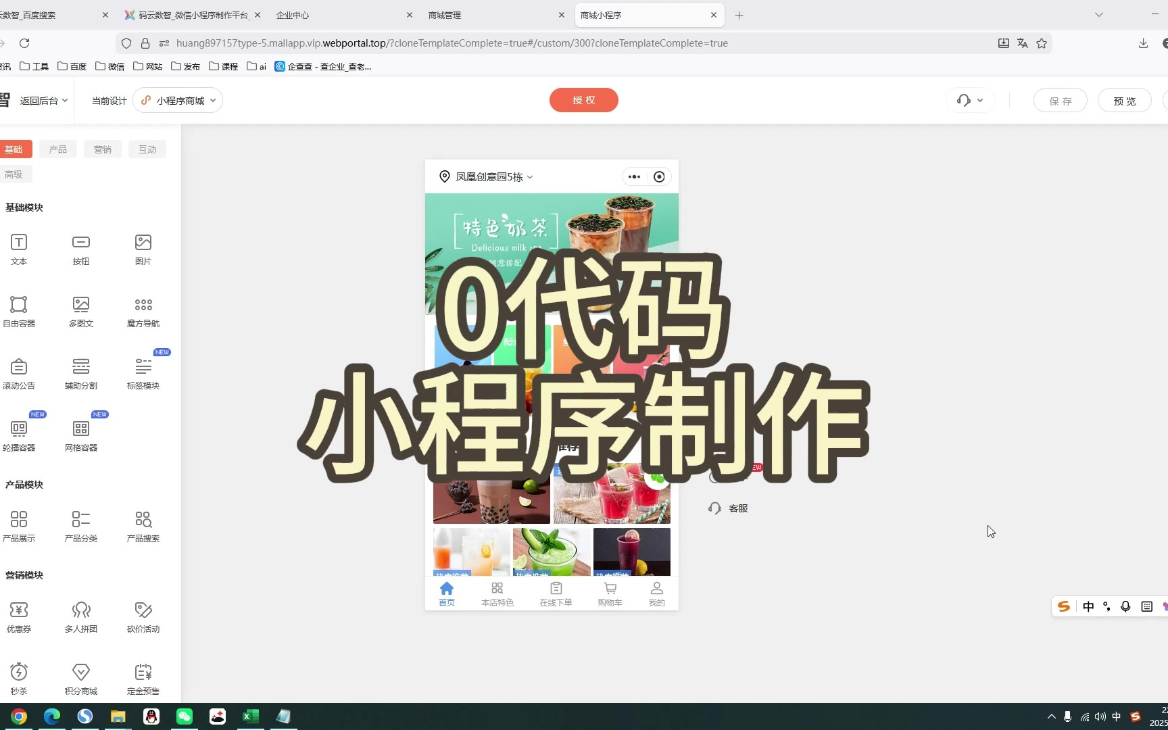Image resolution: width=1168 pixels, height=730 pixels.
Task: Add the 按钮 button module
Action: coord(81,249)
